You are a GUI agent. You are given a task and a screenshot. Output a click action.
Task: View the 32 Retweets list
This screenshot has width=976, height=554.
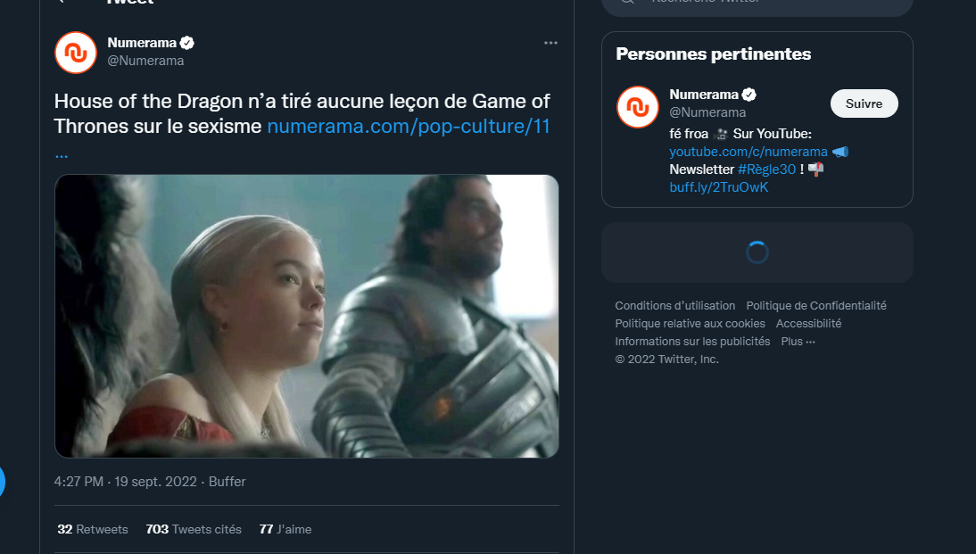pos(93,529)
